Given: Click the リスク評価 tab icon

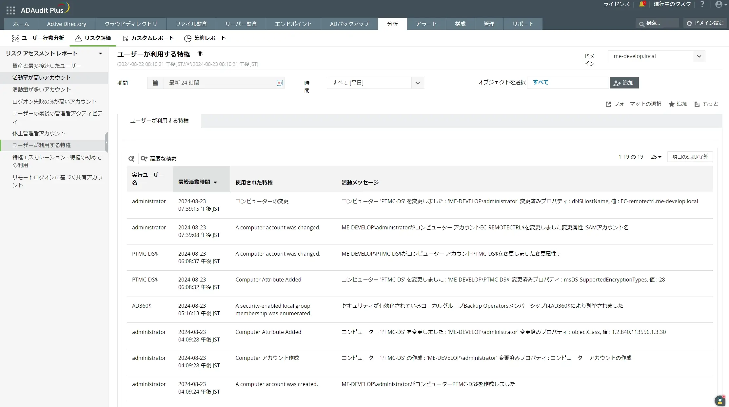Looking at the screenshot, I should point(78,38).
